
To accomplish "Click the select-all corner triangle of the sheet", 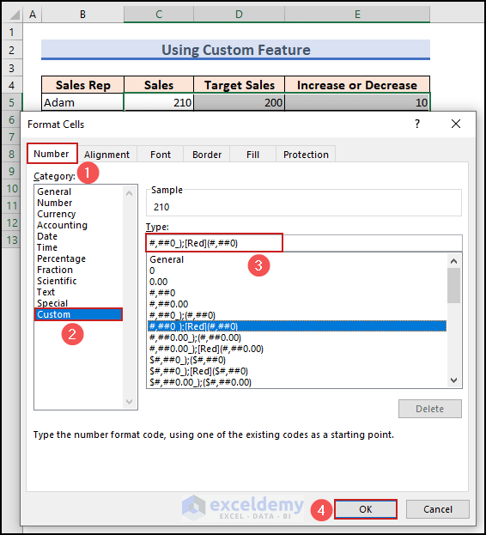I will tap(14, 15).
